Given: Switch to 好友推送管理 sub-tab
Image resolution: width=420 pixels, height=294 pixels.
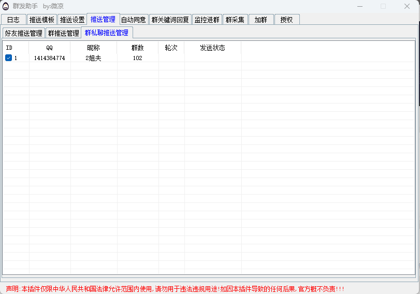Looking at the screenshot, I should (x=24, y=33).
